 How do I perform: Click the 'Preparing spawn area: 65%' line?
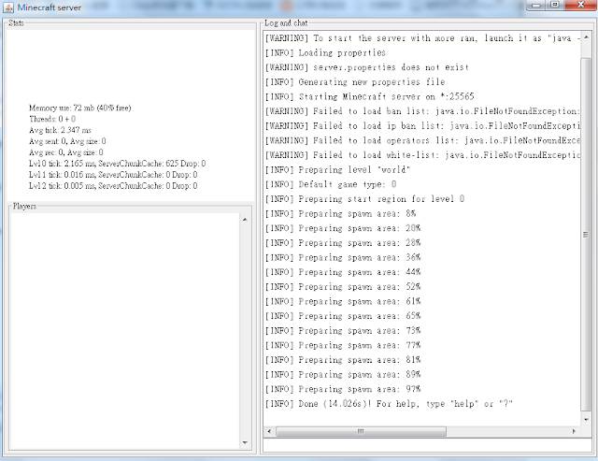pos(343,316)
